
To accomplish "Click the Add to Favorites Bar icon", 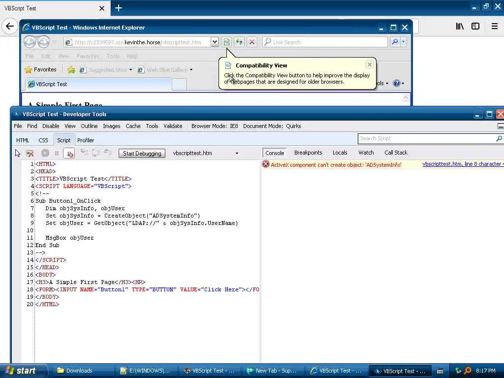I will coord(71,69).
